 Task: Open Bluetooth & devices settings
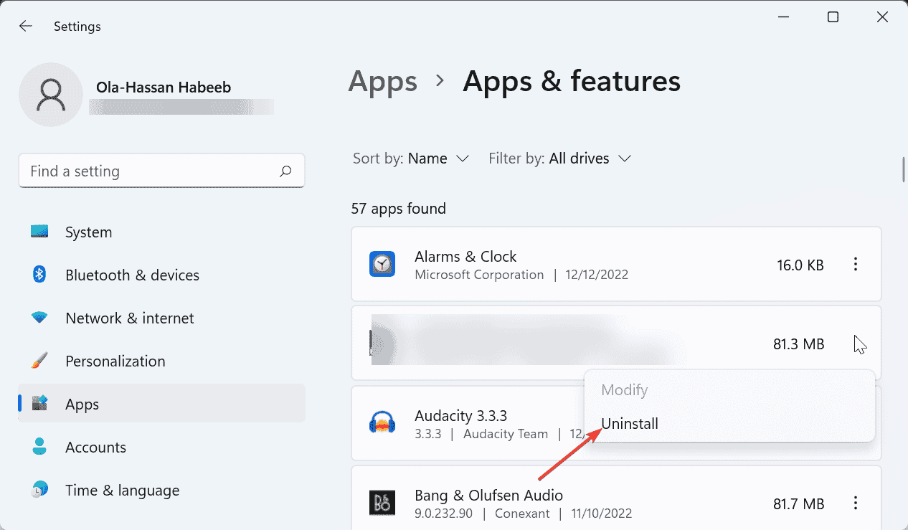132,275
